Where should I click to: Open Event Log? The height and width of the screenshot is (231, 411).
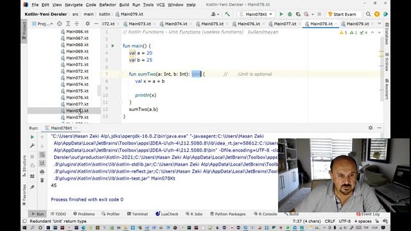point(368,214)
